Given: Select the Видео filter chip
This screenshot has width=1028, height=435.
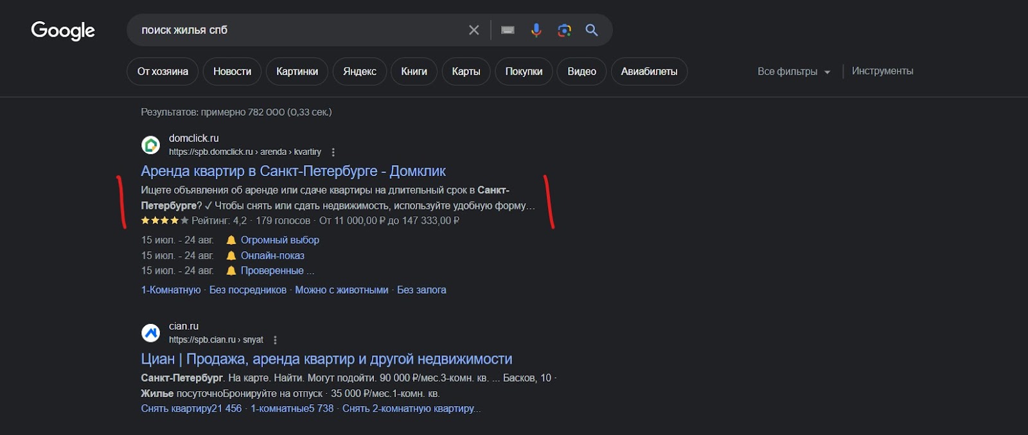Looking at the screenshot, I should point(581,71).
